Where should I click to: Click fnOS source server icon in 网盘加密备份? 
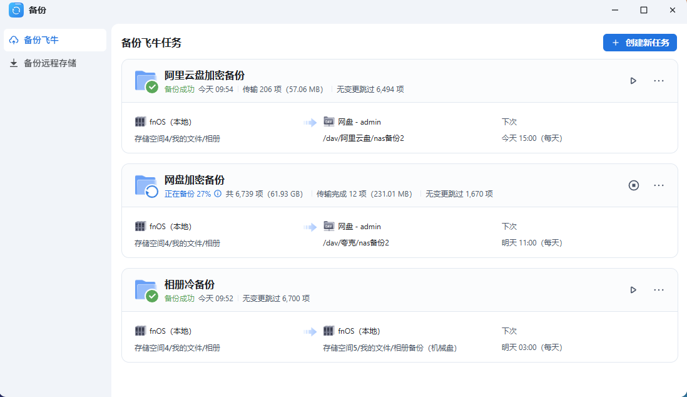(x=140, y=226)
